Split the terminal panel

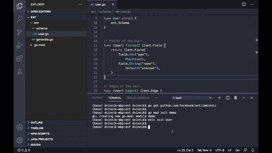click(228, 98)
